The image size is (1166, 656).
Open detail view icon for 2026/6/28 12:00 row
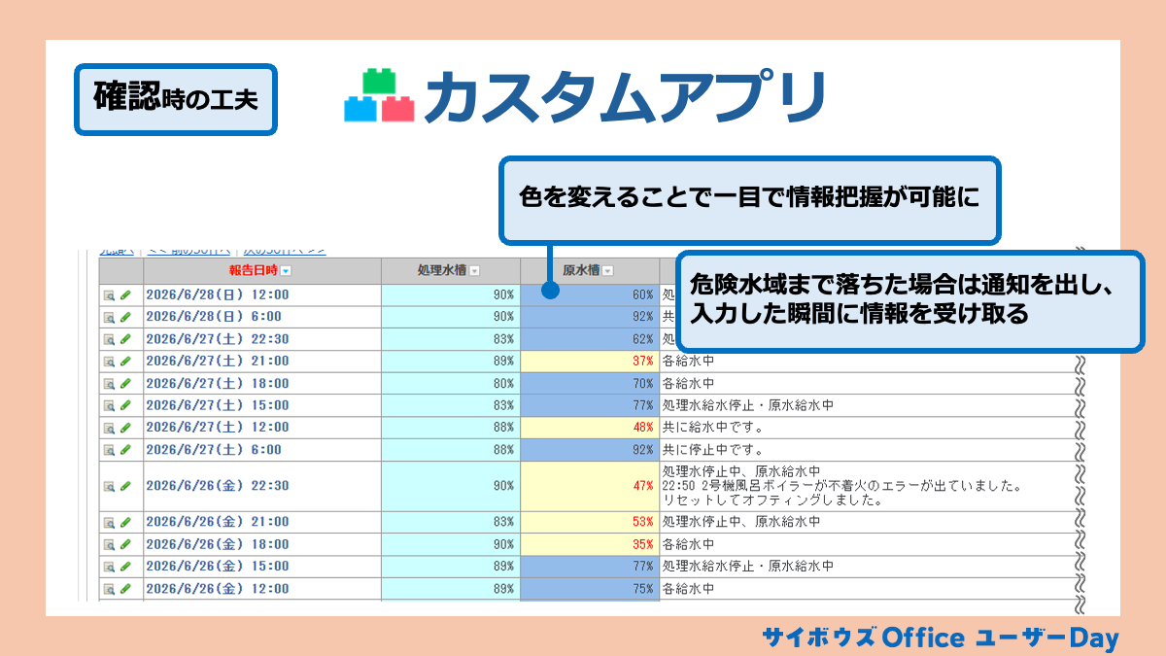110,294
